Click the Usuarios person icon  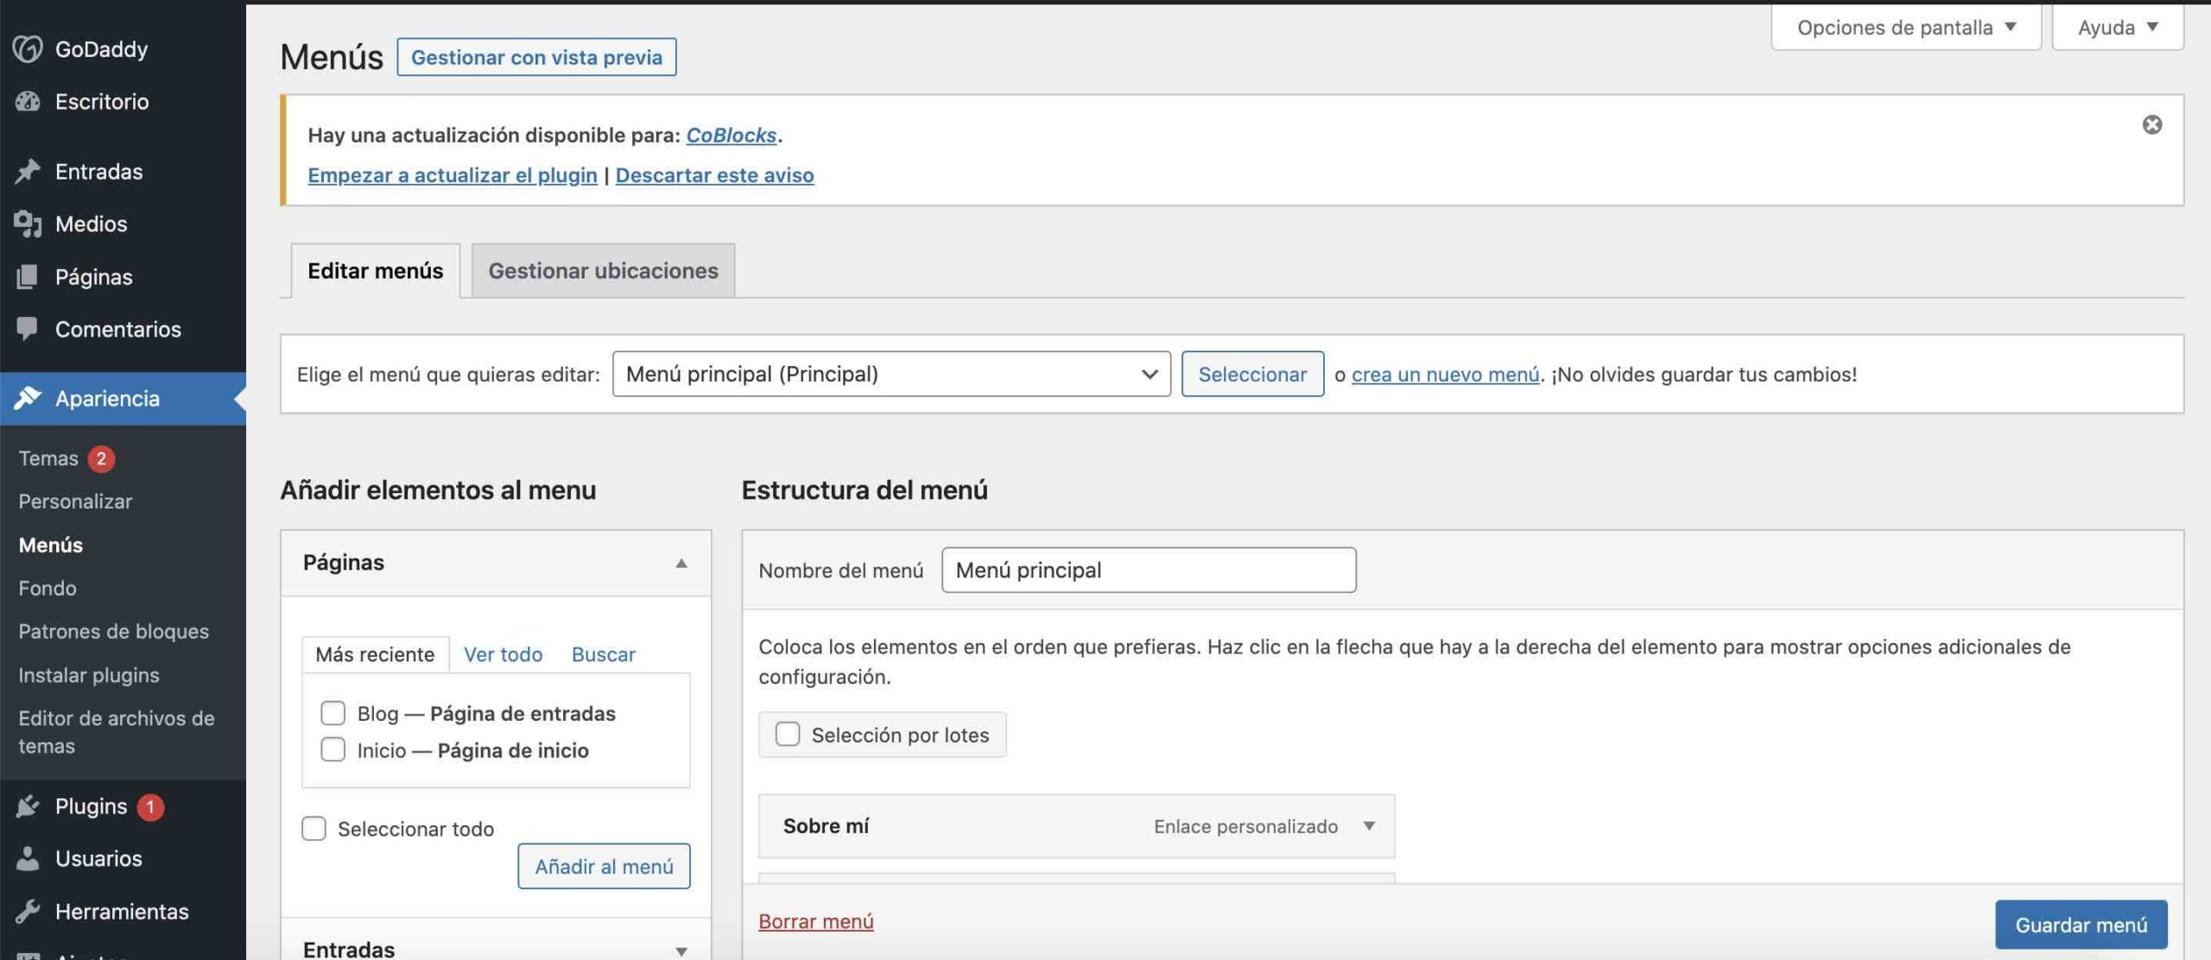[x=28, y=858]
